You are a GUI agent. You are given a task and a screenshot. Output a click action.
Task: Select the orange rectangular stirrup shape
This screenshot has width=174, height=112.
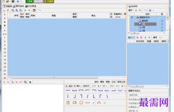pos(74,103)
